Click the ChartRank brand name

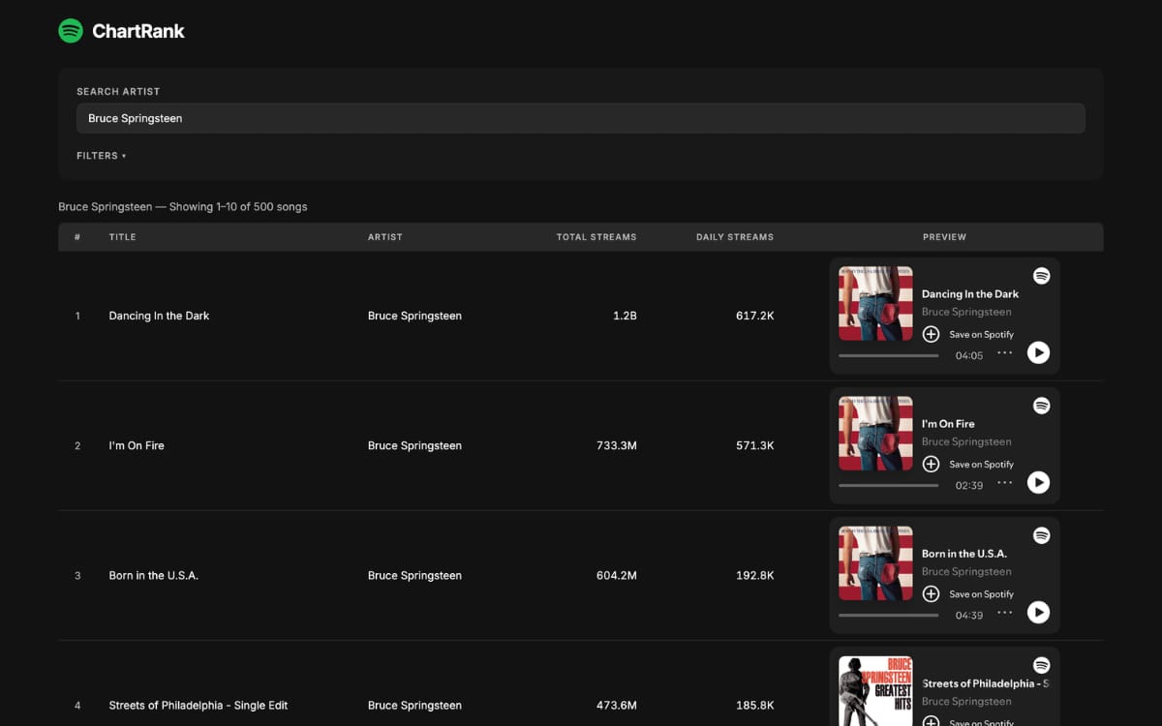(138, 31)
